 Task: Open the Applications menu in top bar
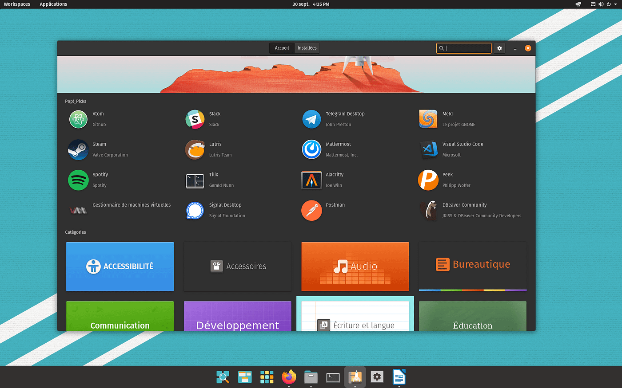[53, 4]
